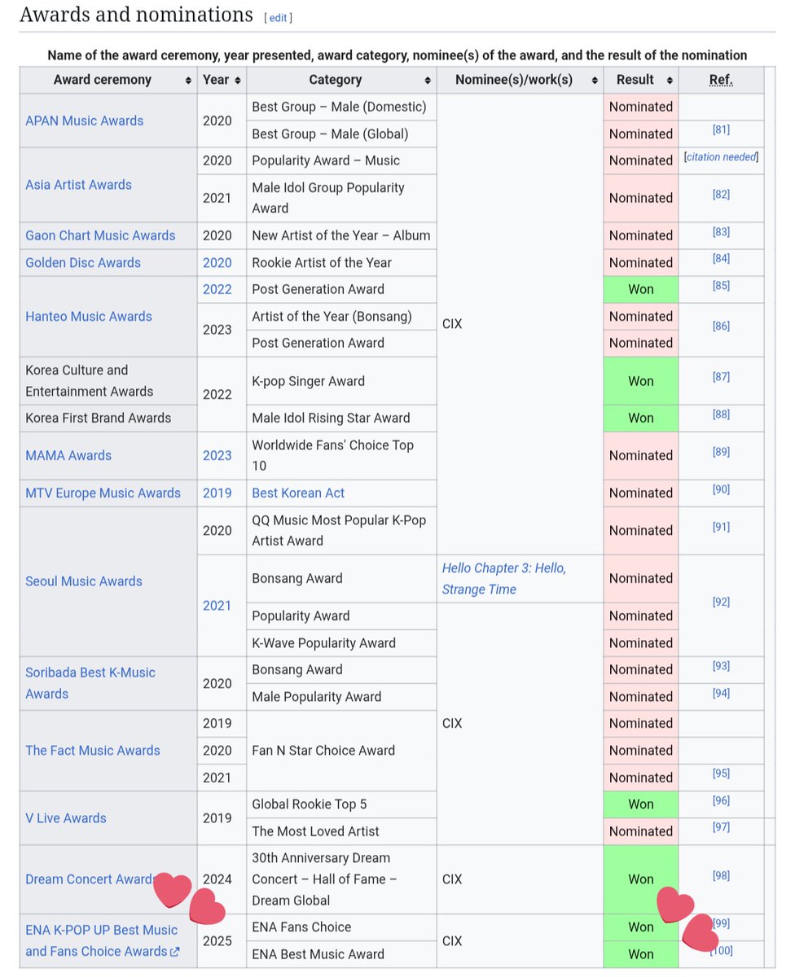The height and width of the screenshot is (977, 795).
Task: Click 2021 year link in Seoul Music row
Action: click(217, 606)
